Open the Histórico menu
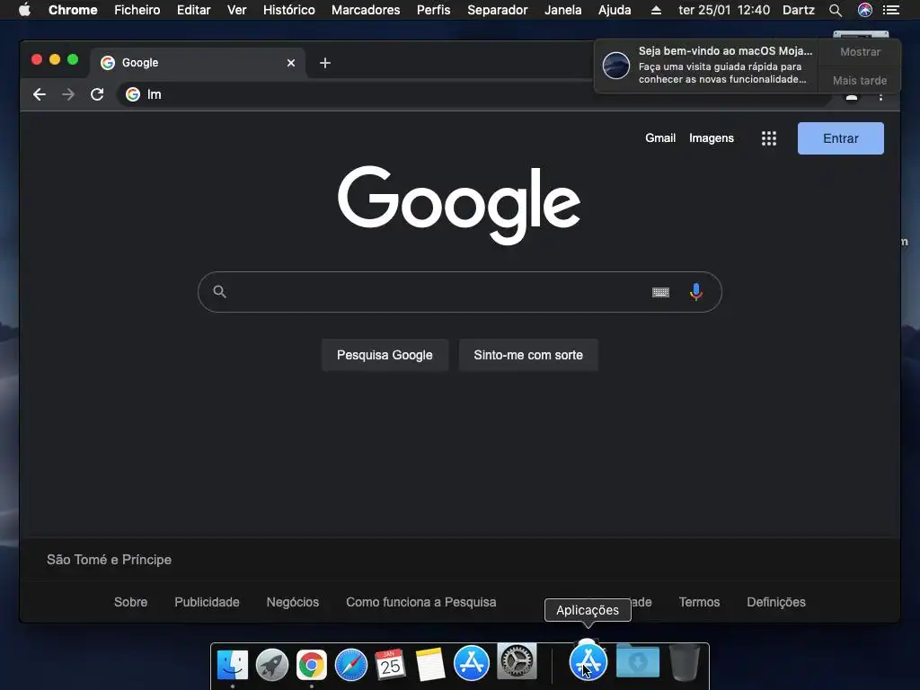Screen dimensions: 920x690 (288, 10)
